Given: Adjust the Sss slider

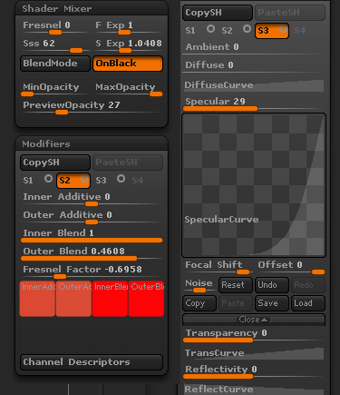Looking at the screenshot, I should tap(55, 46).
